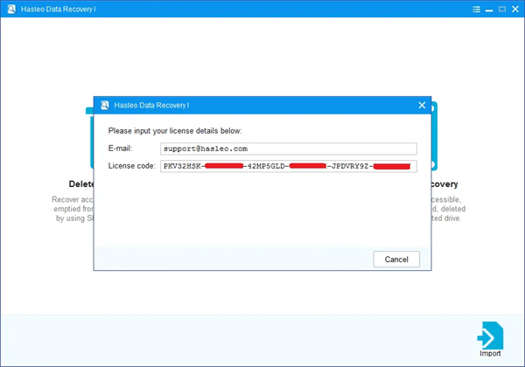Image resolution: width=525 pixels, height=367 pixels.
Task: Minimize the main Hasleo window
Action: (x=489, y=10)
